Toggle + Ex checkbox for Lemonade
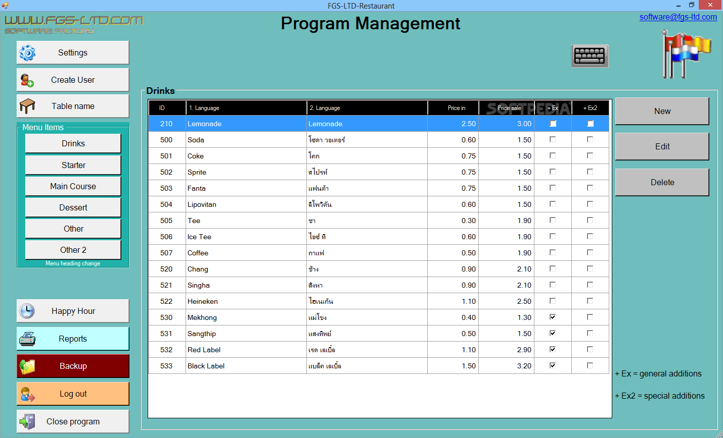The width and height of the screenshot is (723, 438). pos(553,124)
